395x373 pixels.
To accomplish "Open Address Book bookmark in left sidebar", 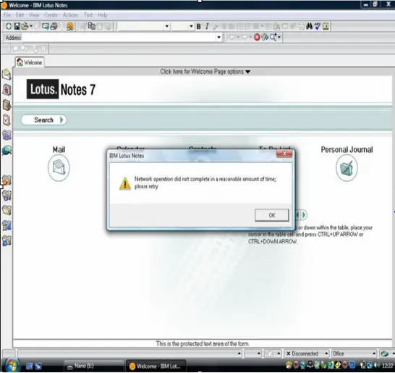I will tap(7, 105).
